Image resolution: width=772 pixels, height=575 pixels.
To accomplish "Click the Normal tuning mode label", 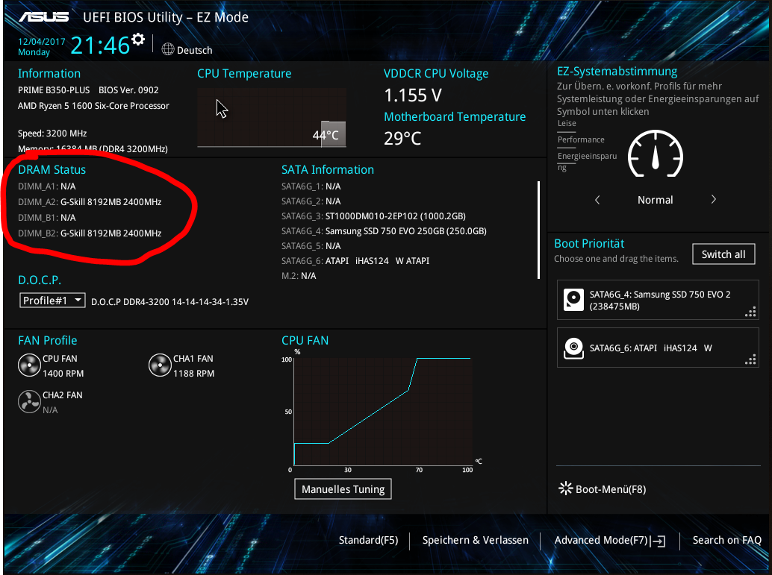I will coord(655,200).
